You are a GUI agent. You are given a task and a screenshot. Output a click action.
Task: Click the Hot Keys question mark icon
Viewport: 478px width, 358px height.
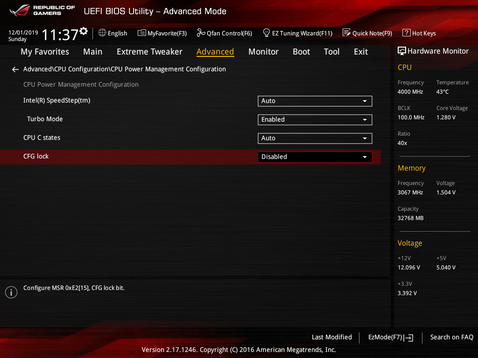pyautogui.click(x=407, y=33)
